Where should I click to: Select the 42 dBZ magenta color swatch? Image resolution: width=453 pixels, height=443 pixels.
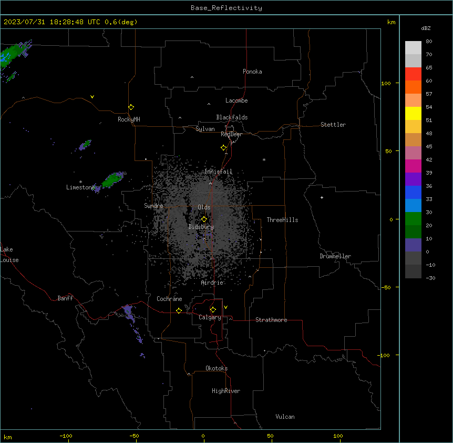tap(413, 166)
